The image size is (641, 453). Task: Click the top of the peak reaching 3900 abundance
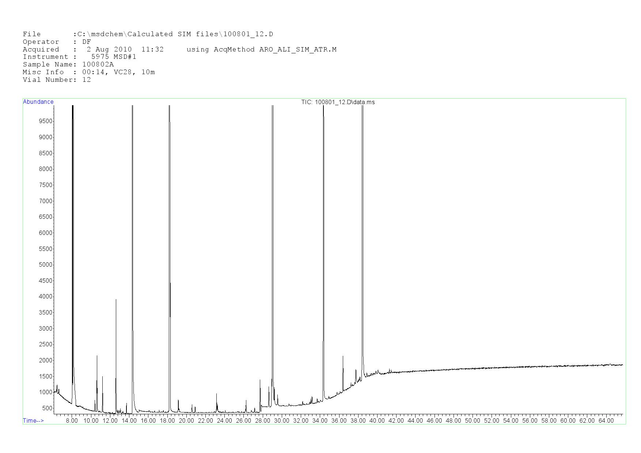point(116,300)
